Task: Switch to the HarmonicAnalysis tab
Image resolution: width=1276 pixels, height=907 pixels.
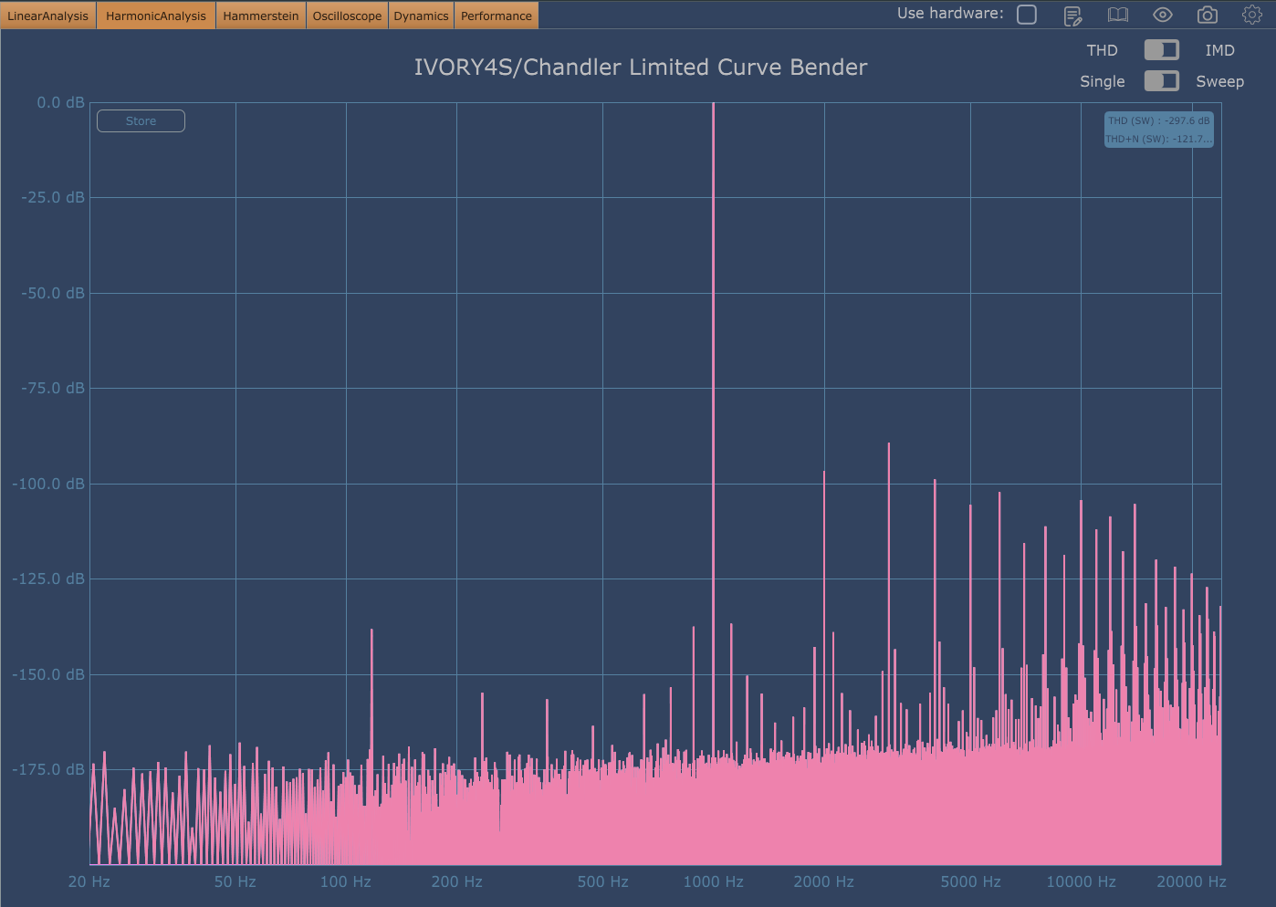Action: [156, 16]
